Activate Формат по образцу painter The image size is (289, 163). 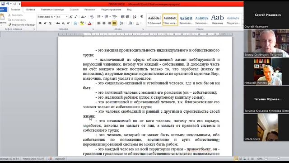click(x=21, y=24)
